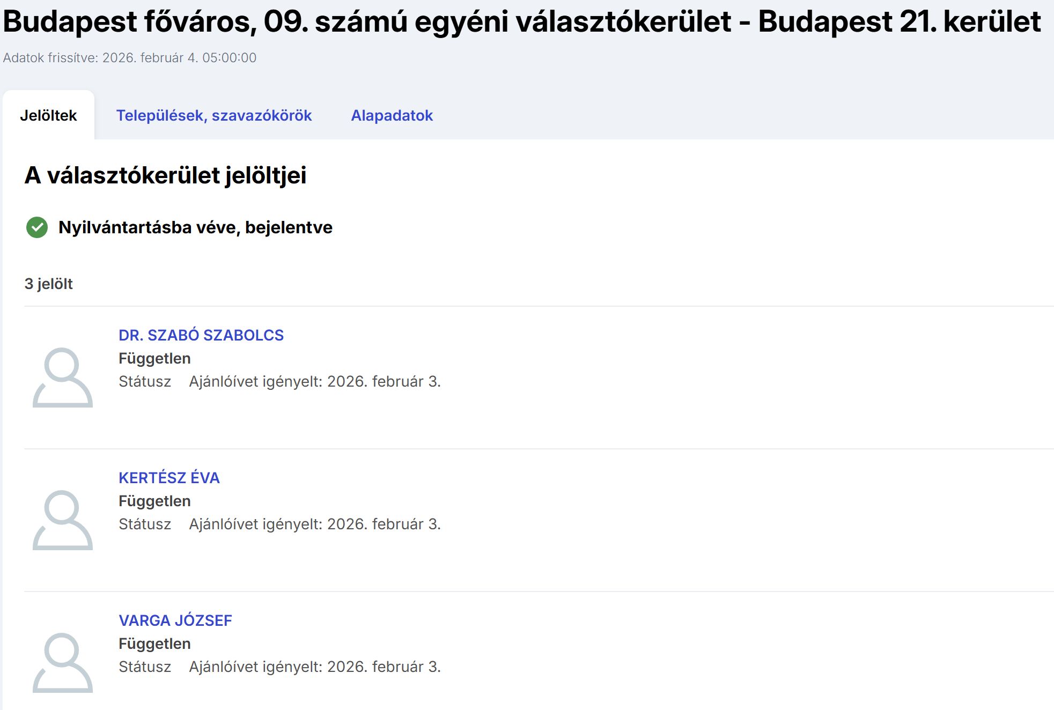
Task: Open DR. SZABÓ SZABOLCS candidate link
Action: (201, 335)
